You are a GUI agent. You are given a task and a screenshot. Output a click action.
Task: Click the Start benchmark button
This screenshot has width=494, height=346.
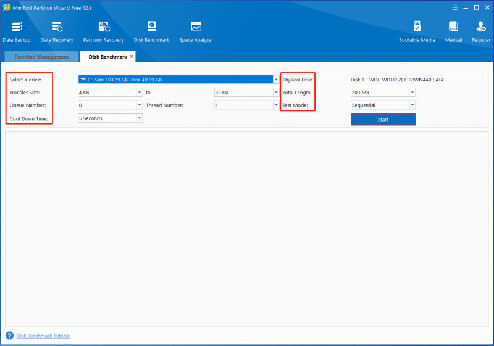tap(383, 120)
